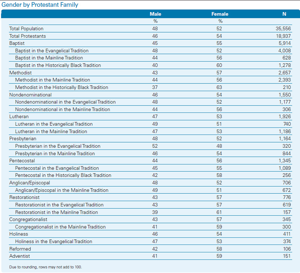The image size is (300, 273).
Task: Click 'Lutheran in the Evangelical Tradition' label
Action: tap(54, 124)
